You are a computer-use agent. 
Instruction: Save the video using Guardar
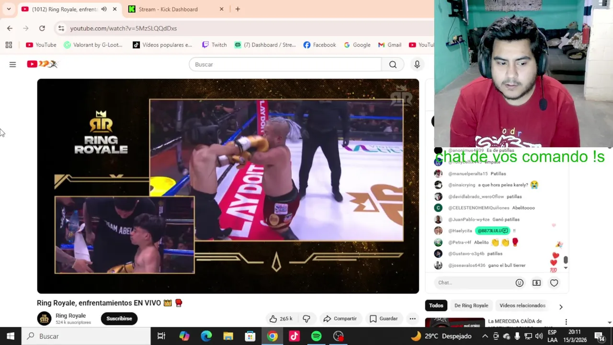pyautogui.click(x=384, y=319)
